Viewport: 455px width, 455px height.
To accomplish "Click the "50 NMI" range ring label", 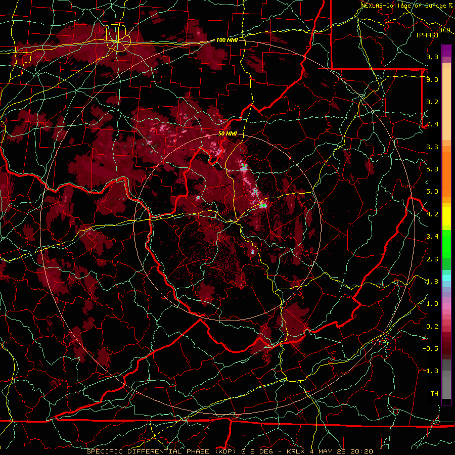I will [x=227, y=134].
